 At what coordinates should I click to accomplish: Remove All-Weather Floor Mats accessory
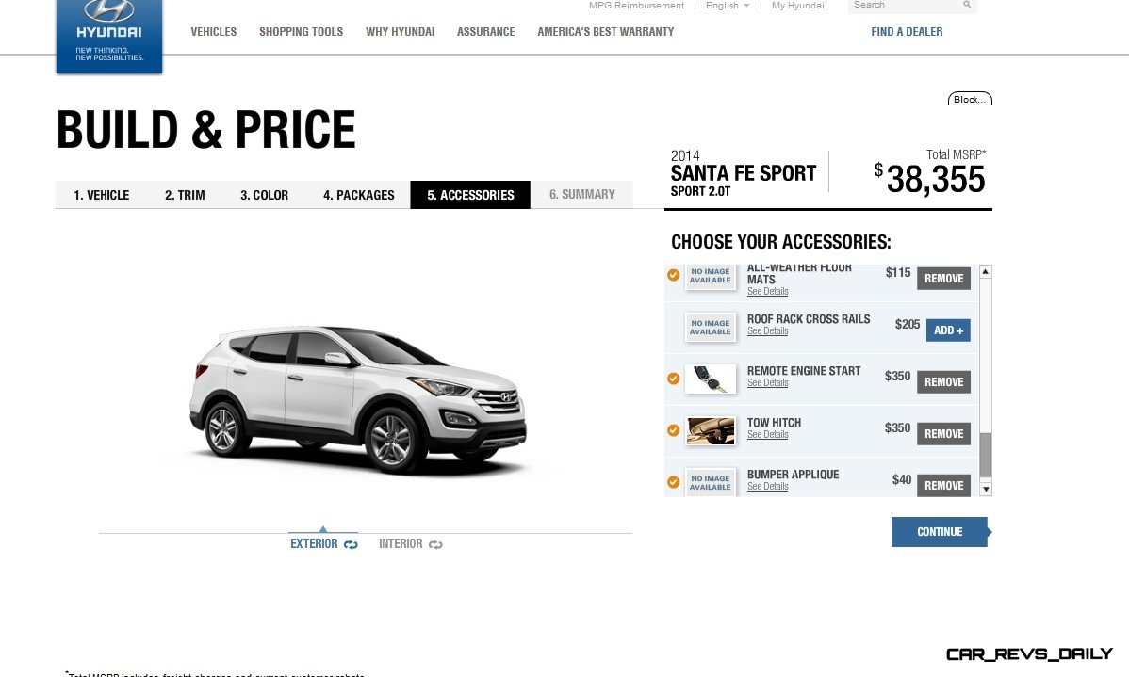(943, 279)
